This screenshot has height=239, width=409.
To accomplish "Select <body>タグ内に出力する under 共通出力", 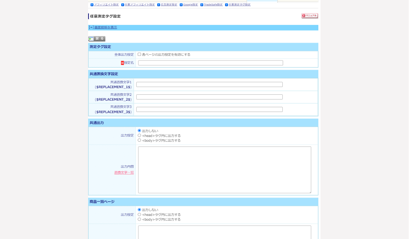I will click(x=140, y=140).
